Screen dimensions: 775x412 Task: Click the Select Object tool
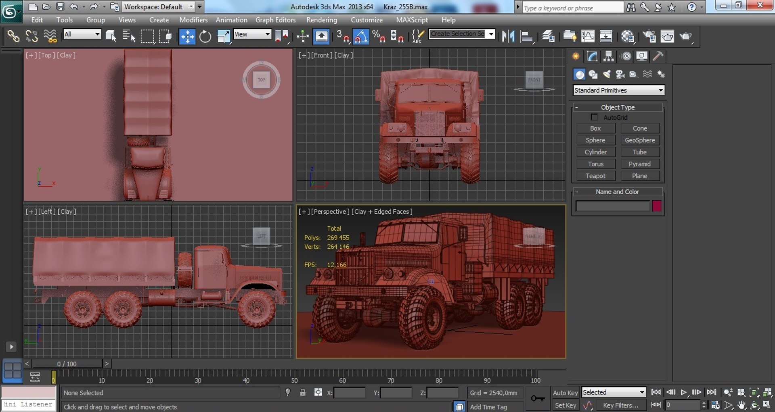111,37
